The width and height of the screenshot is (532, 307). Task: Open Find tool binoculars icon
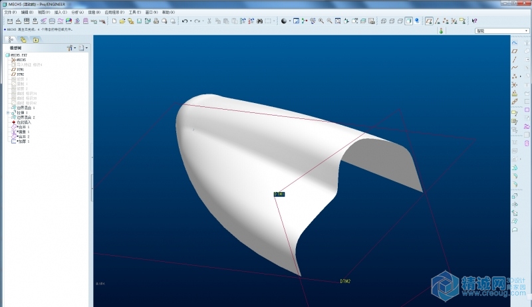tap(259, 21)
